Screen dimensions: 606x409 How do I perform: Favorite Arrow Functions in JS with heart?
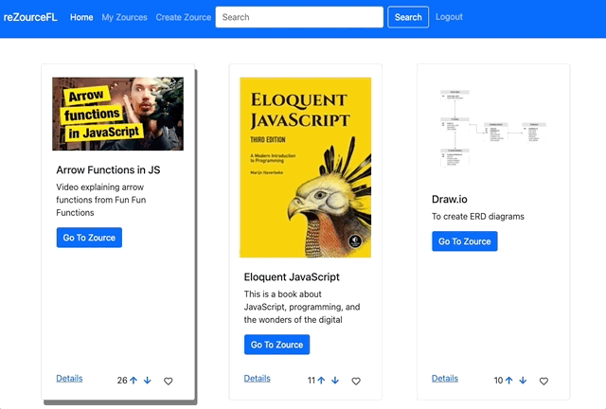pyautogui.click(x=169, y=382)
